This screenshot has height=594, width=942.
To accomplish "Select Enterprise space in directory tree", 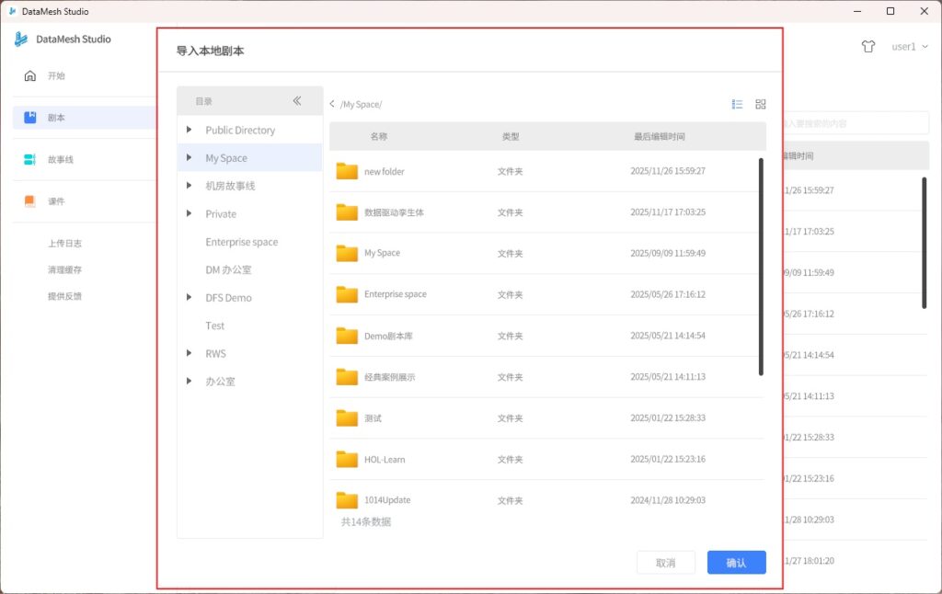I will pyautogui.click(x=241, y=242).
